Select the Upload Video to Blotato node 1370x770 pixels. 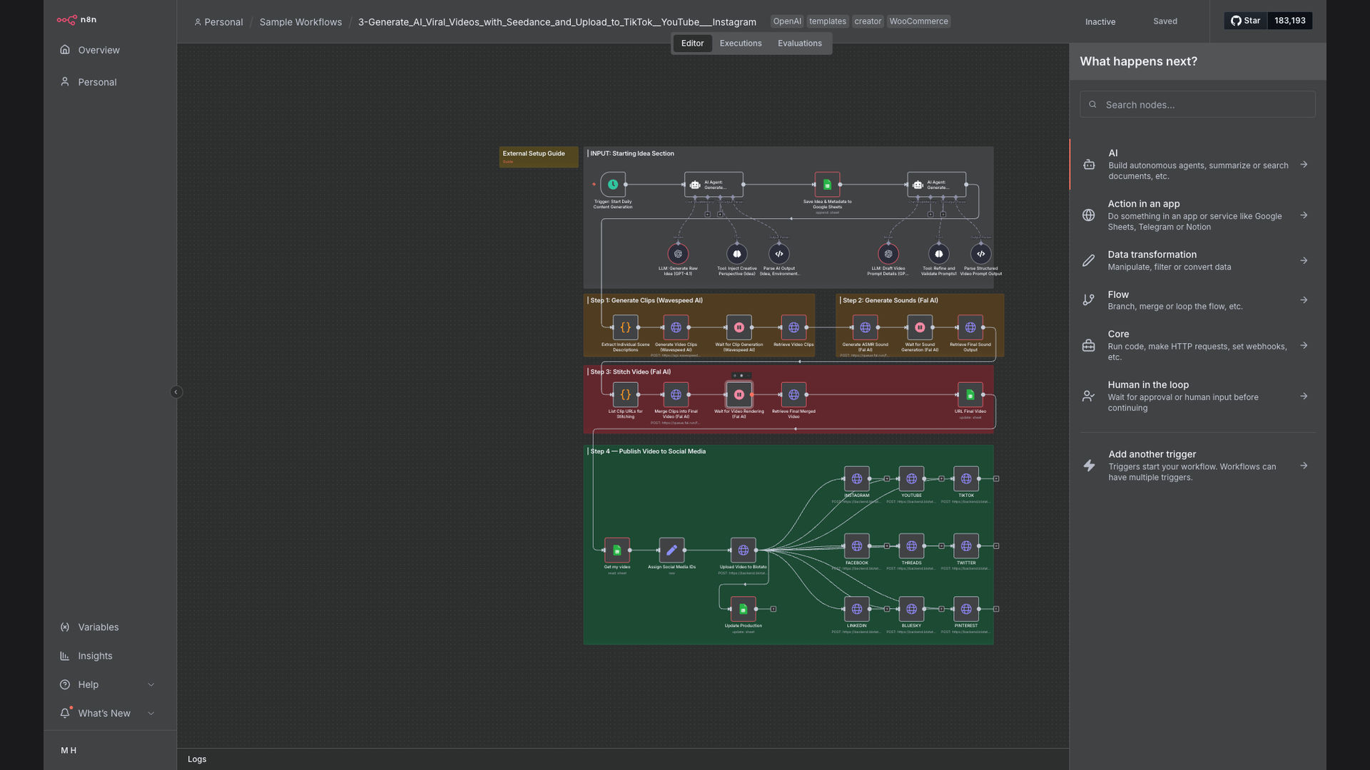pos(744,550)
